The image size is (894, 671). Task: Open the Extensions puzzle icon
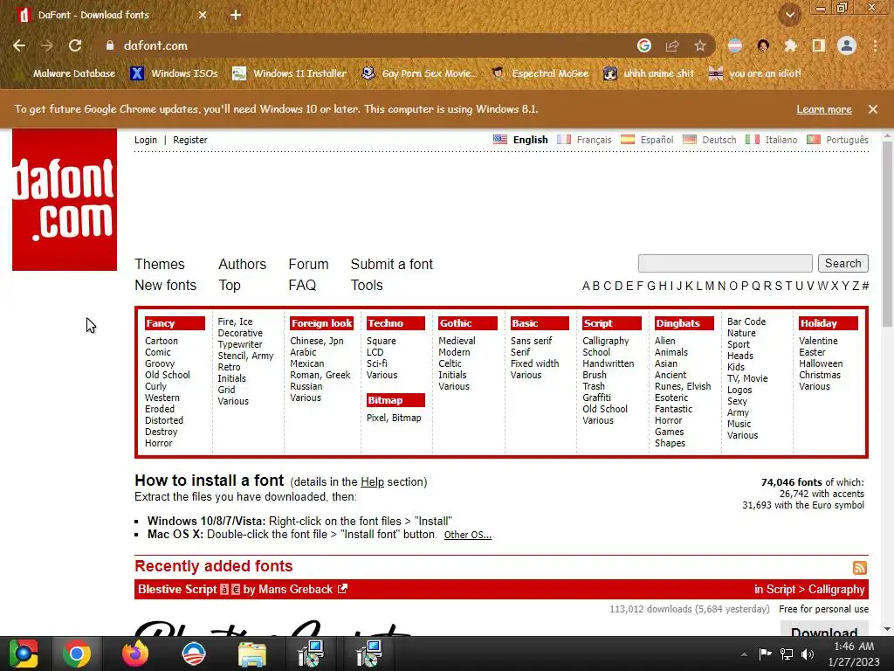point(790,45)
